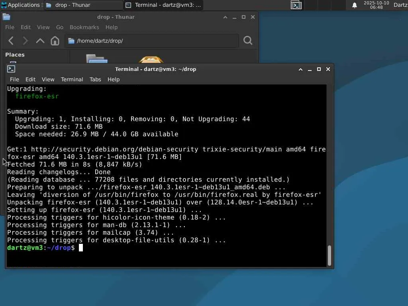Go forward in Thunar navigation
This screenshot has height=306, width=408.
25,41
